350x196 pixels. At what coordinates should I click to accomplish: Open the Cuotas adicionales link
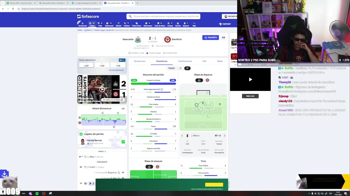pyautogui.click(x=116, y=70)
